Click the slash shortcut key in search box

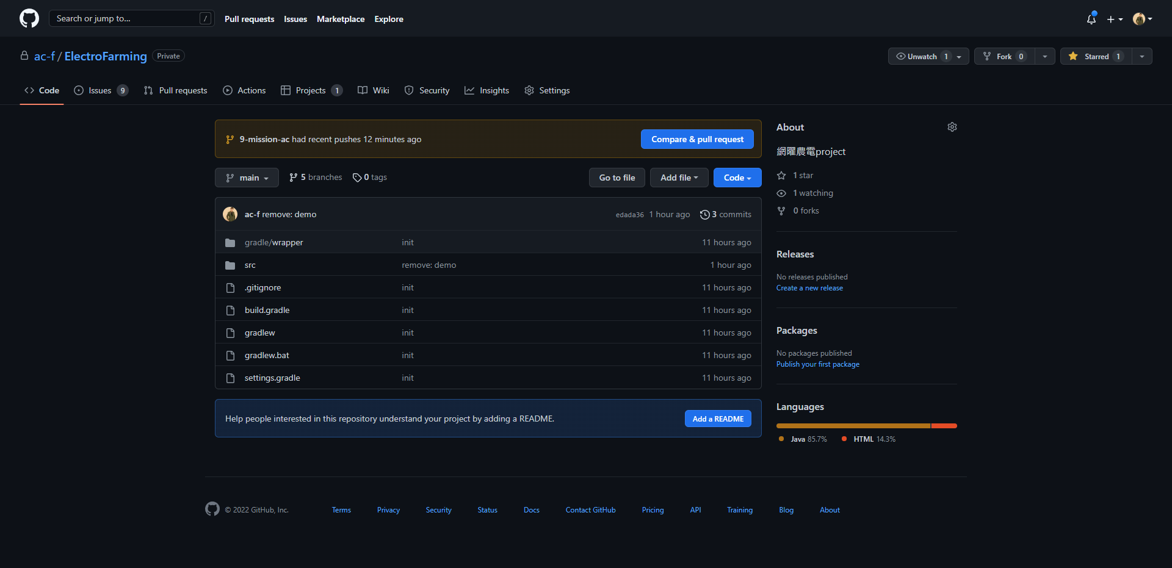(205, 19)
